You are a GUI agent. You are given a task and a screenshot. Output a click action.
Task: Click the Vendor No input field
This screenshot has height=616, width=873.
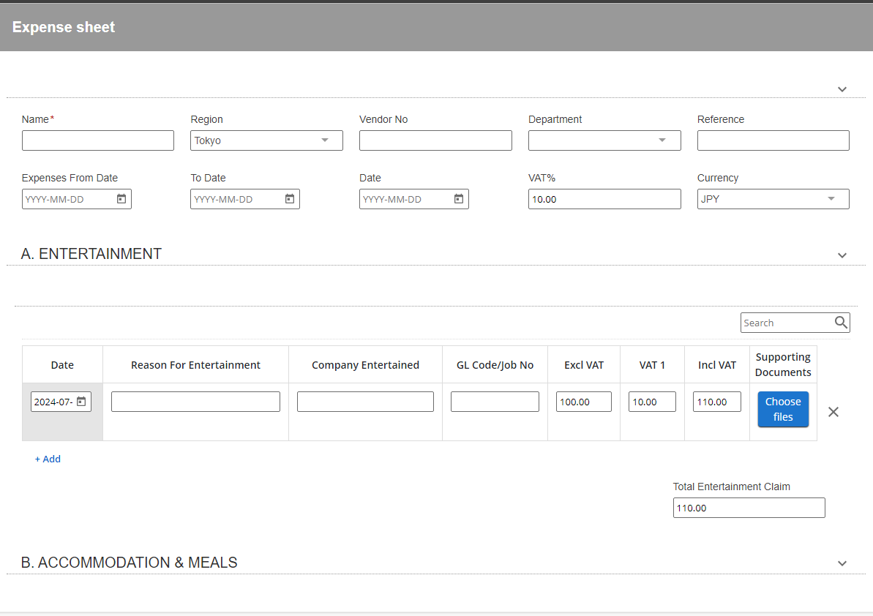[x=435, y=140]
